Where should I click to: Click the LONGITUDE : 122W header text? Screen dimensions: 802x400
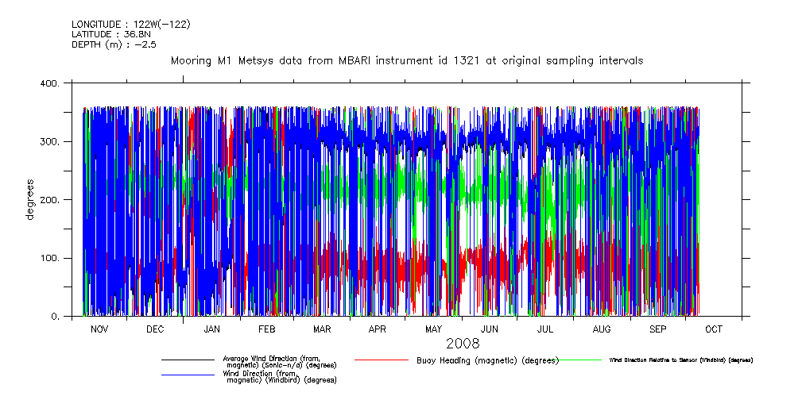(131, 24)
